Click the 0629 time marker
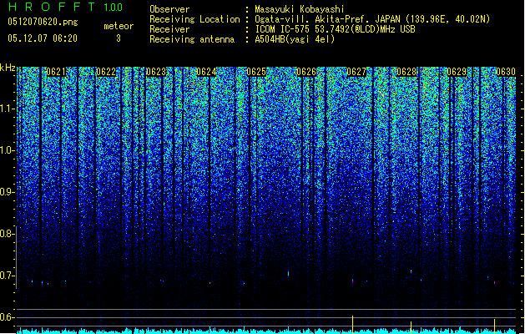Viewport: 525px width, 334px height. 457,72
